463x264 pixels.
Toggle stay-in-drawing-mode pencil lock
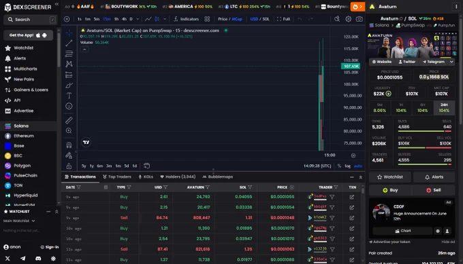pyautogui.click(x=69, y=155)
